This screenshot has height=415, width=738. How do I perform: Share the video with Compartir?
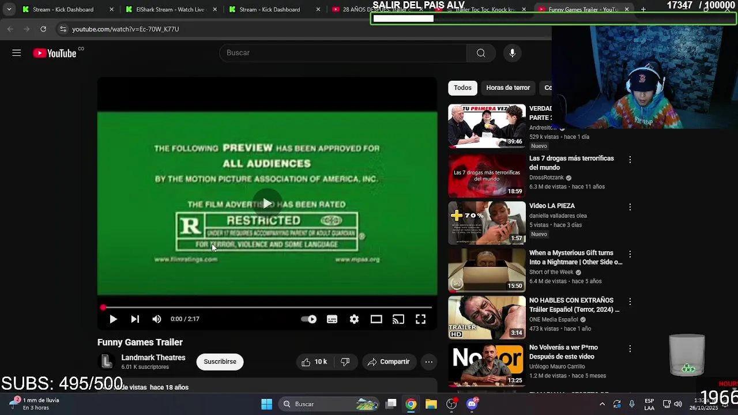389,361
